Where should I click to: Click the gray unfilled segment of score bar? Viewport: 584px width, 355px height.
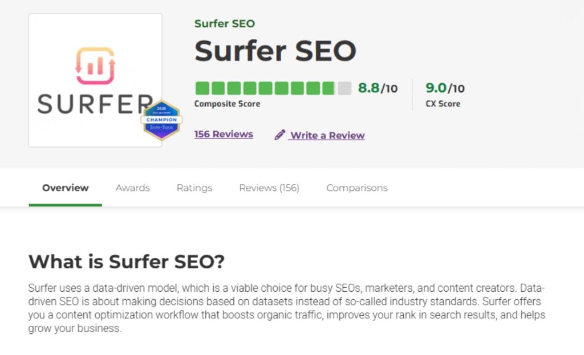coord(344,88)
